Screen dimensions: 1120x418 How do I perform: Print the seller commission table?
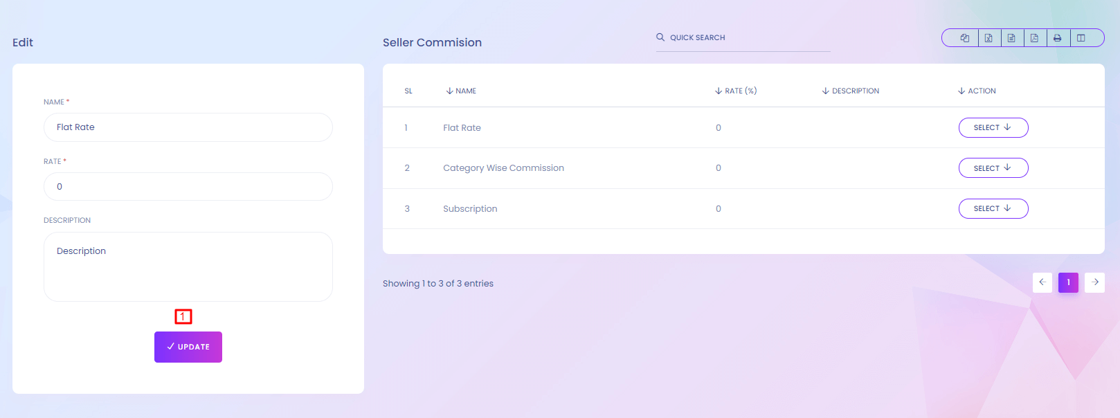(x=1058, y=38)
